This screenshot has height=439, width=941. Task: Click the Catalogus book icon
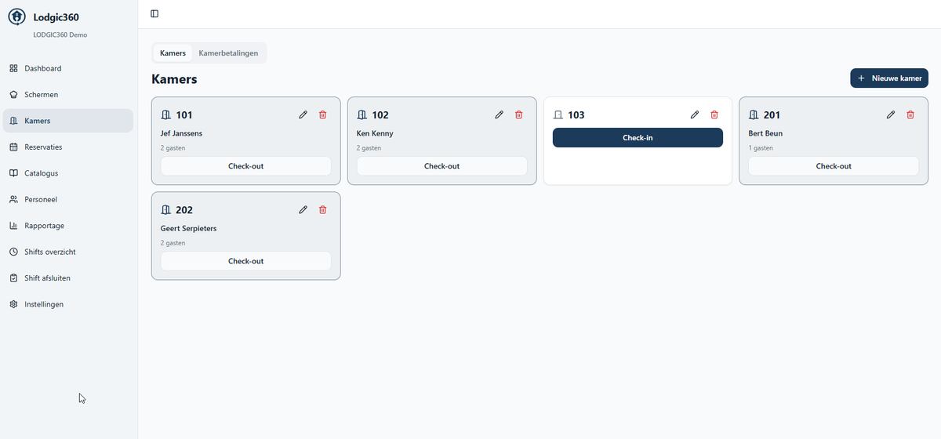coord(13,173)
